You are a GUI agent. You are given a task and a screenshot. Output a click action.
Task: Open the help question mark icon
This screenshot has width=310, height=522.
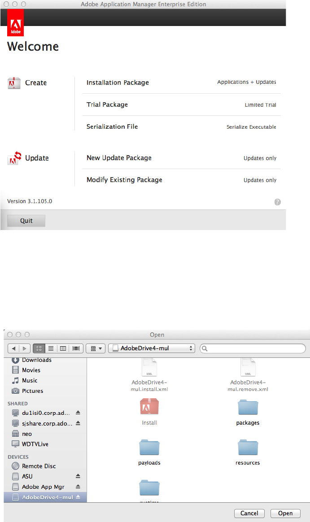pyautogui.click(x=277, y=202)
